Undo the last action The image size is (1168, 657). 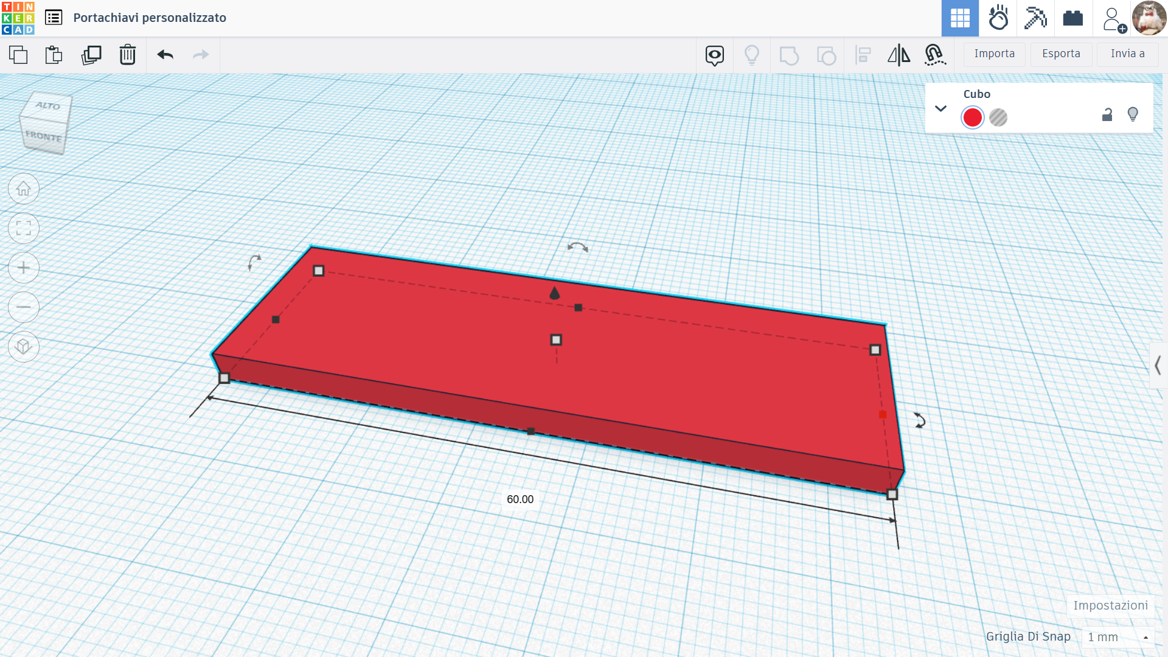point(165,55)
